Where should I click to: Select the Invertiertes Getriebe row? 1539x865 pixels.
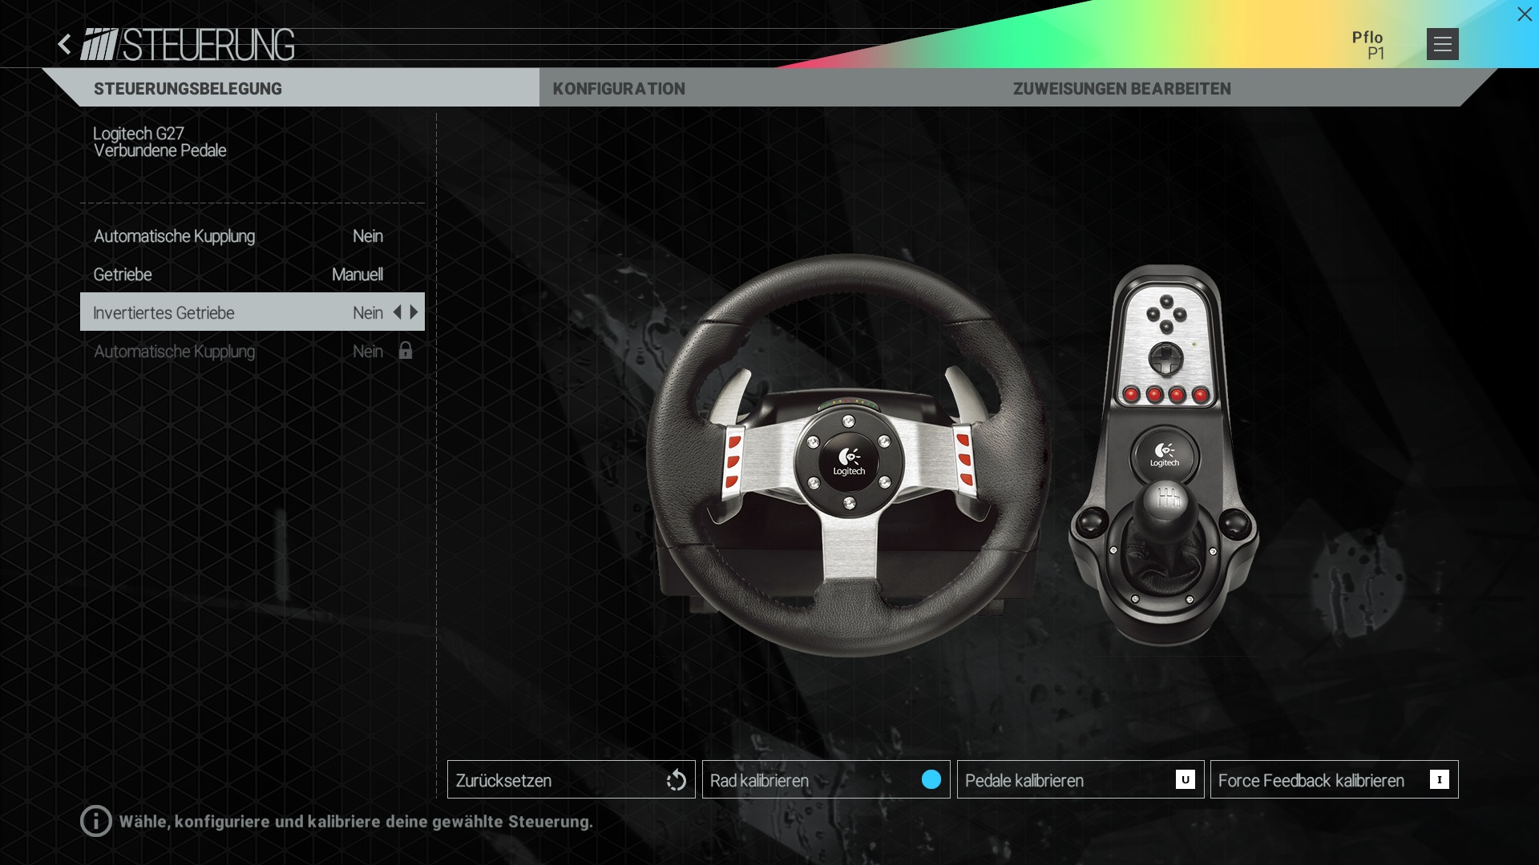coord(252,312)
